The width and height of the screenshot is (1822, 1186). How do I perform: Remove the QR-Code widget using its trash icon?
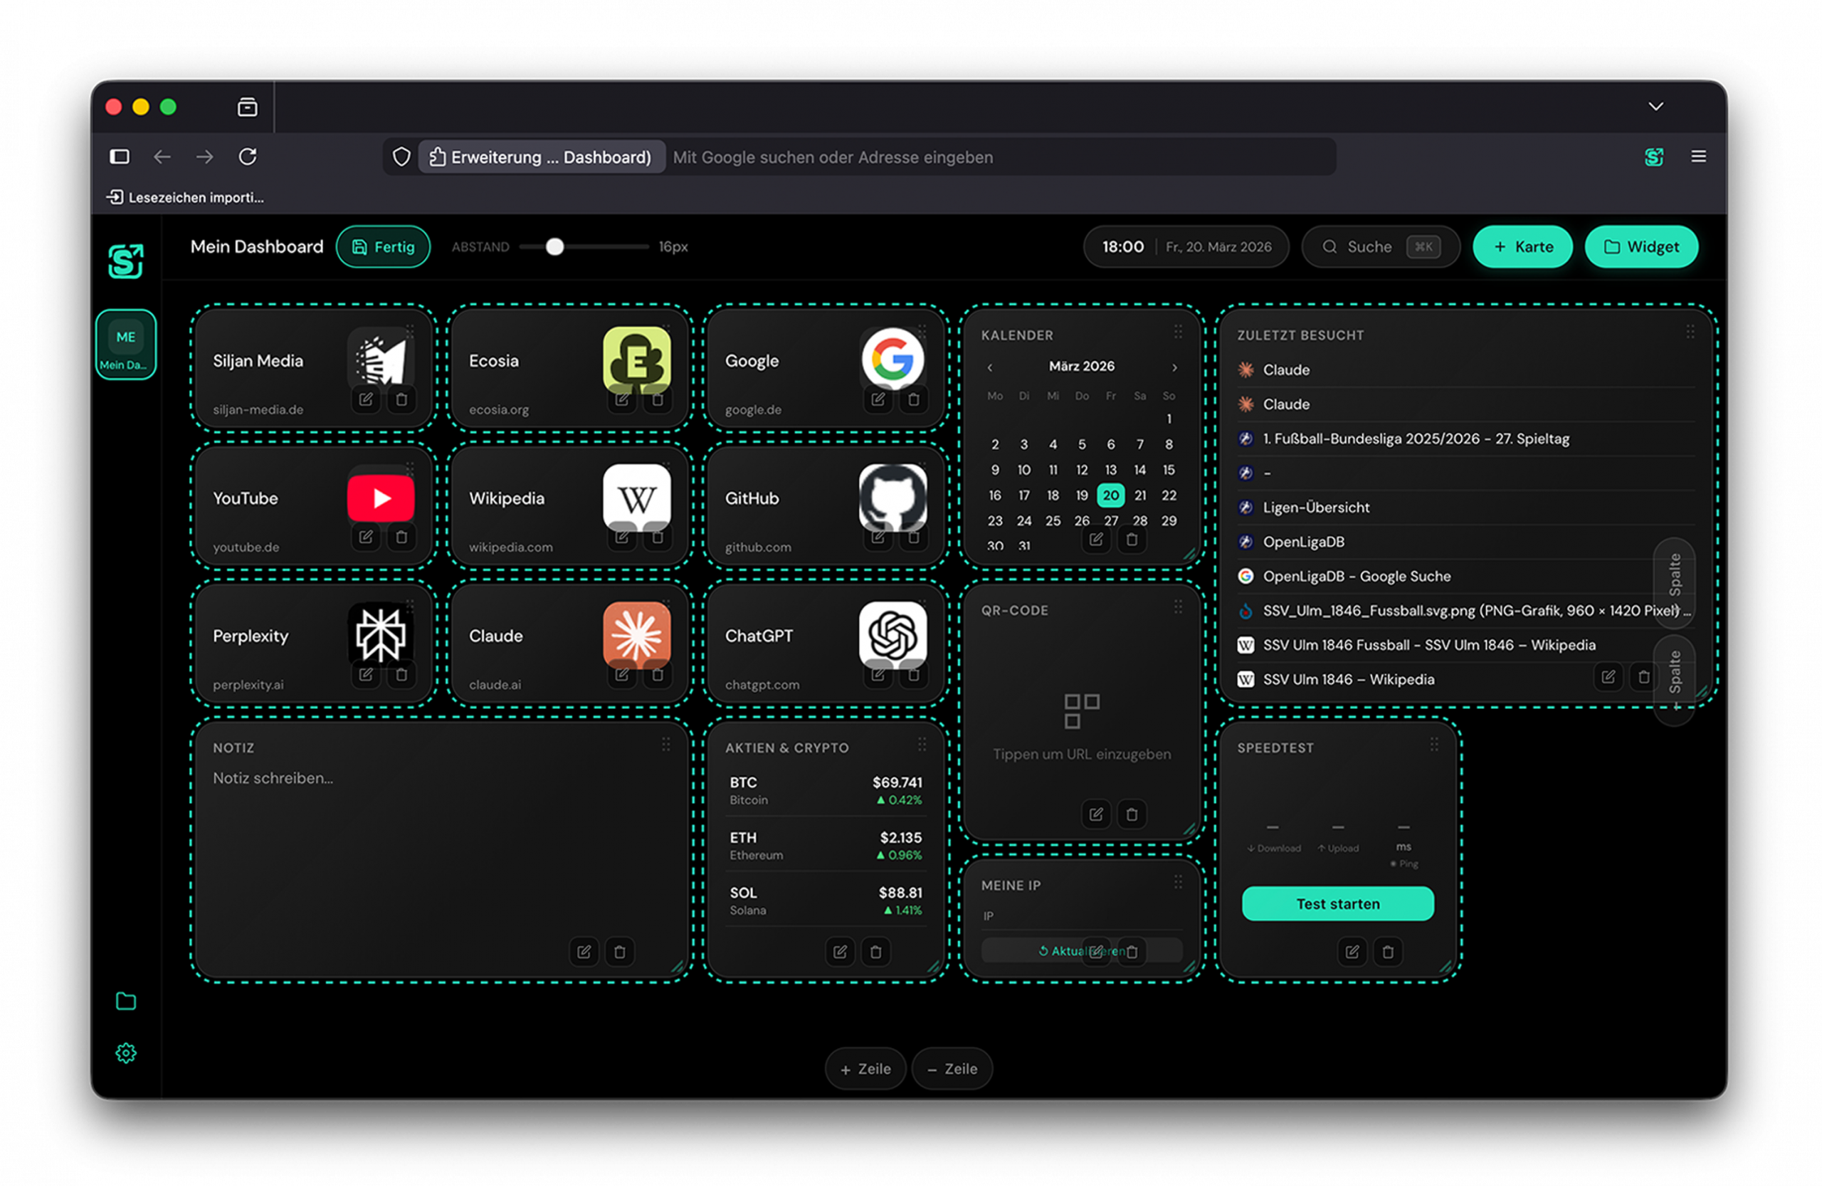[x=1132, y=814]
